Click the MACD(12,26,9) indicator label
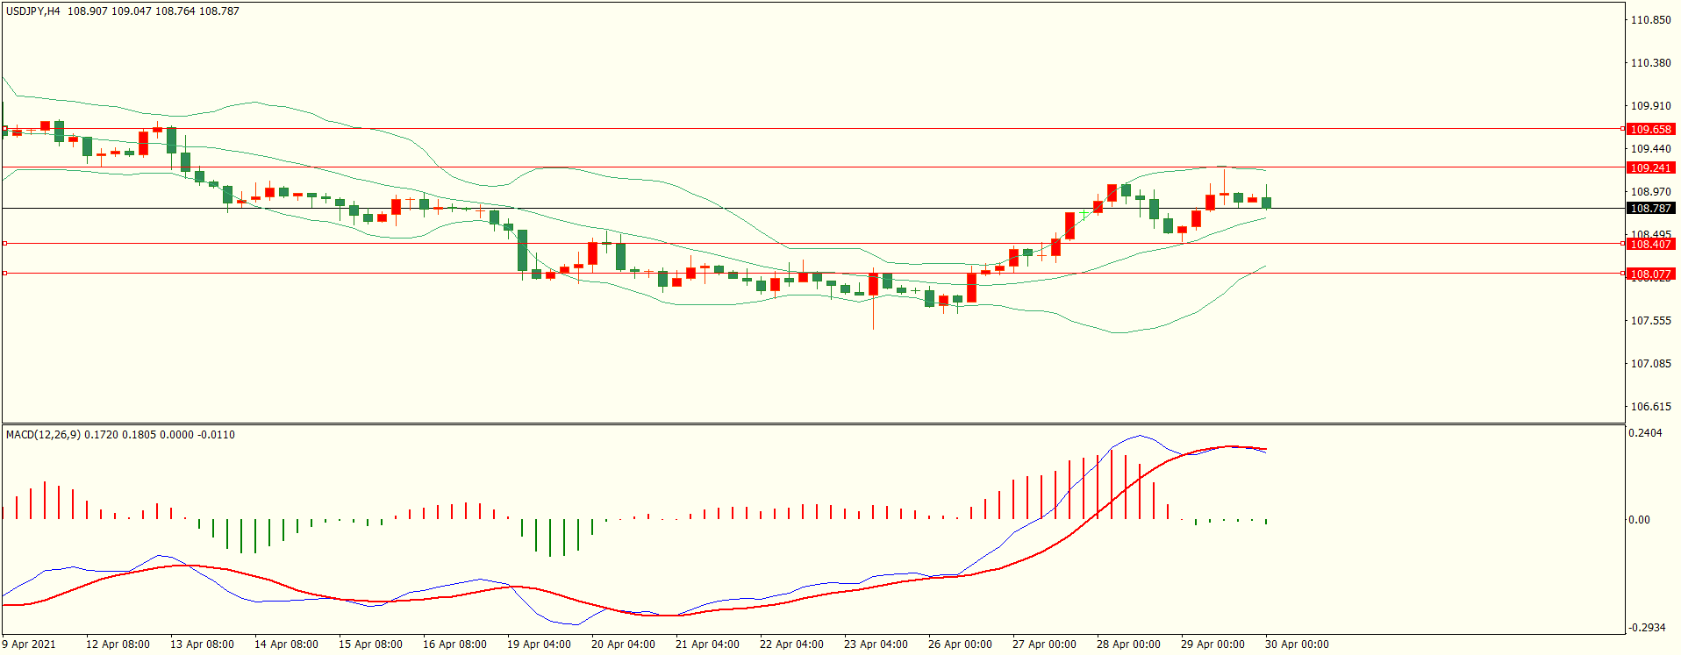 [43, 435]
